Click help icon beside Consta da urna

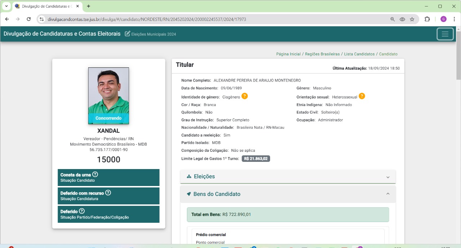95,174
